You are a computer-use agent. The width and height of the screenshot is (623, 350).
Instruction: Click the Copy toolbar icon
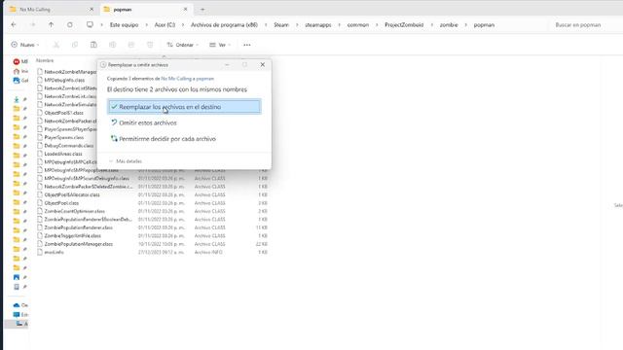click(75, 45)
